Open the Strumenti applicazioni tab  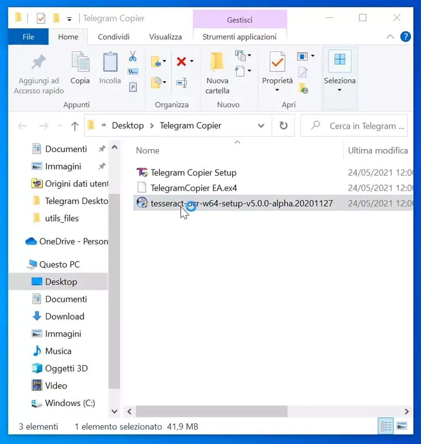coord(239,37)
